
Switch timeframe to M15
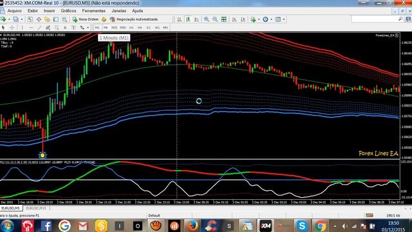coord(114,28)
